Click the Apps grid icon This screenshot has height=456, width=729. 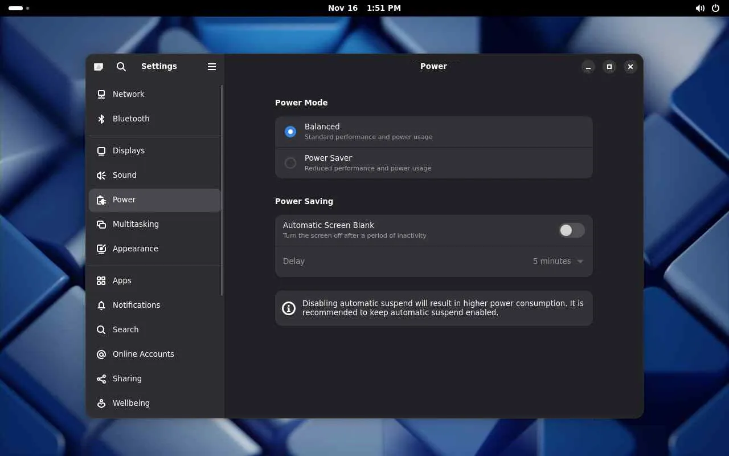tap(101, 280)
